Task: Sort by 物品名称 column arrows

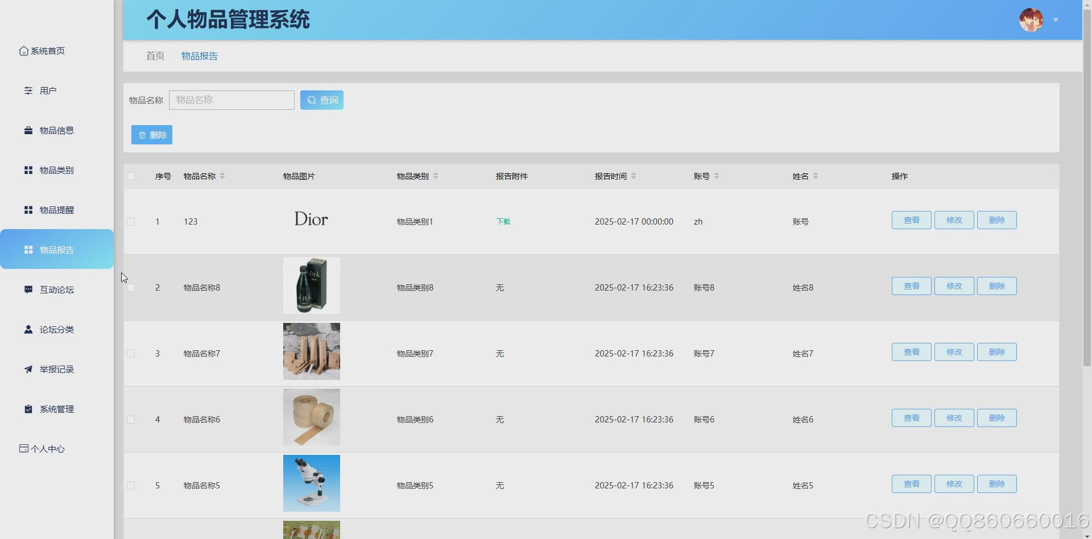Action: coord(222,176)
